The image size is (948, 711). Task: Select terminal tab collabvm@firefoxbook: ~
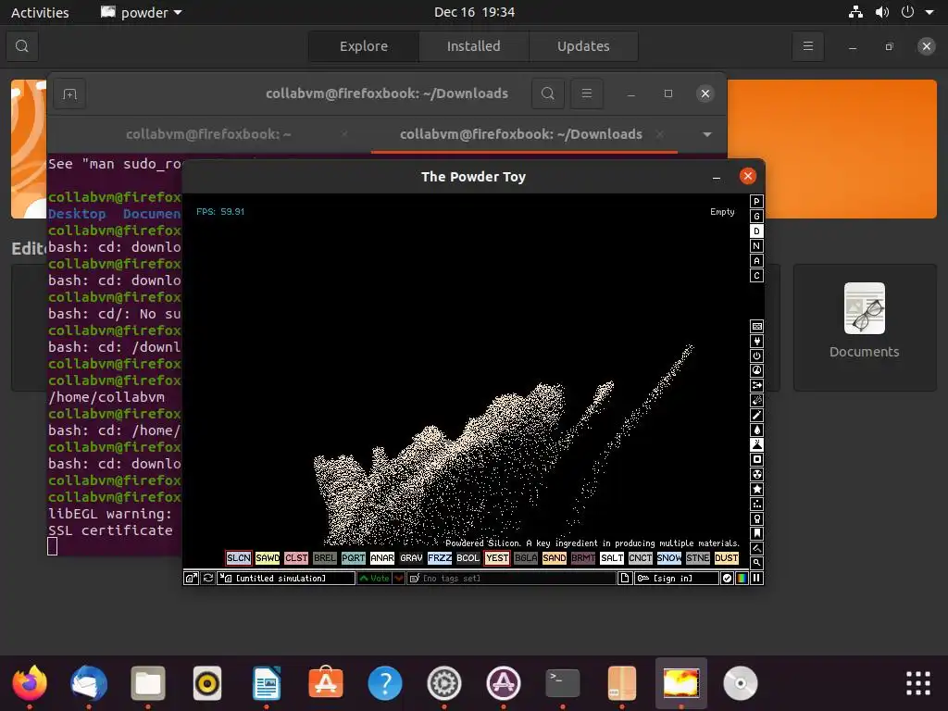208,134
